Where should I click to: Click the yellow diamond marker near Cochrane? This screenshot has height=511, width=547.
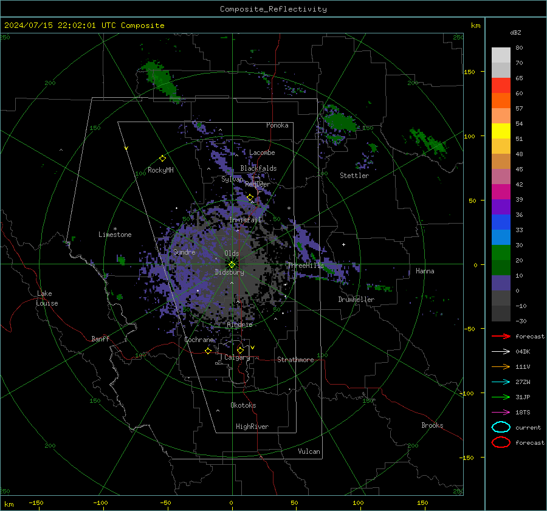point(208,351)
